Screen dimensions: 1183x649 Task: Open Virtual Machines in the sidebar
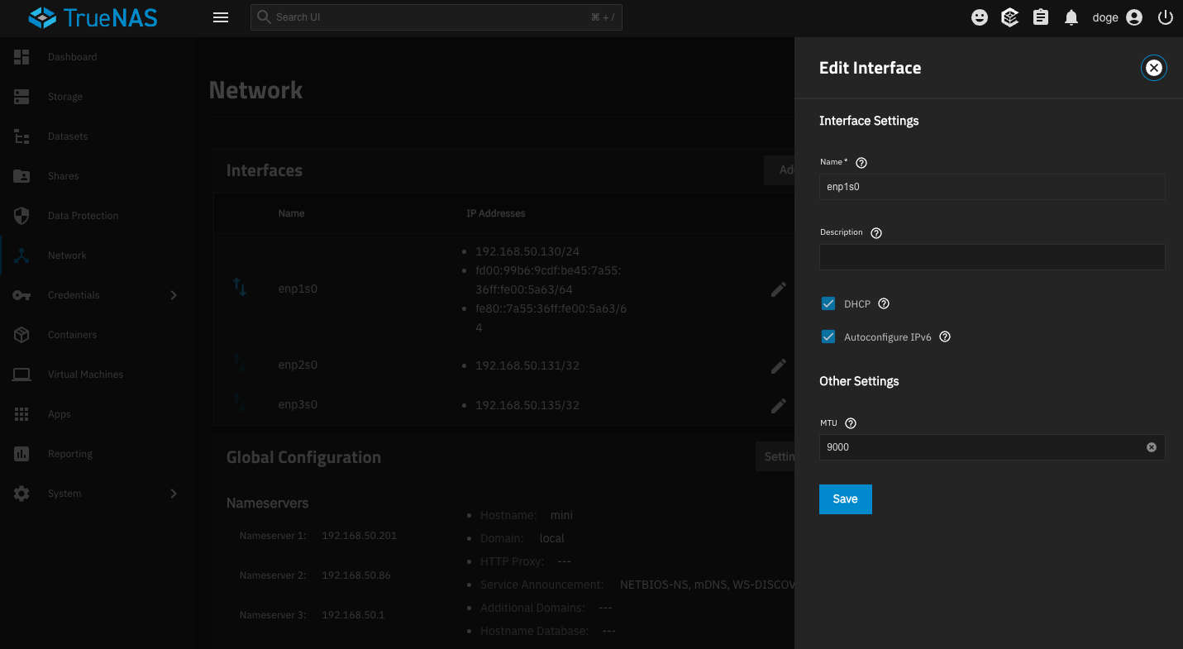pyautogui.click(x=85, y=375)
